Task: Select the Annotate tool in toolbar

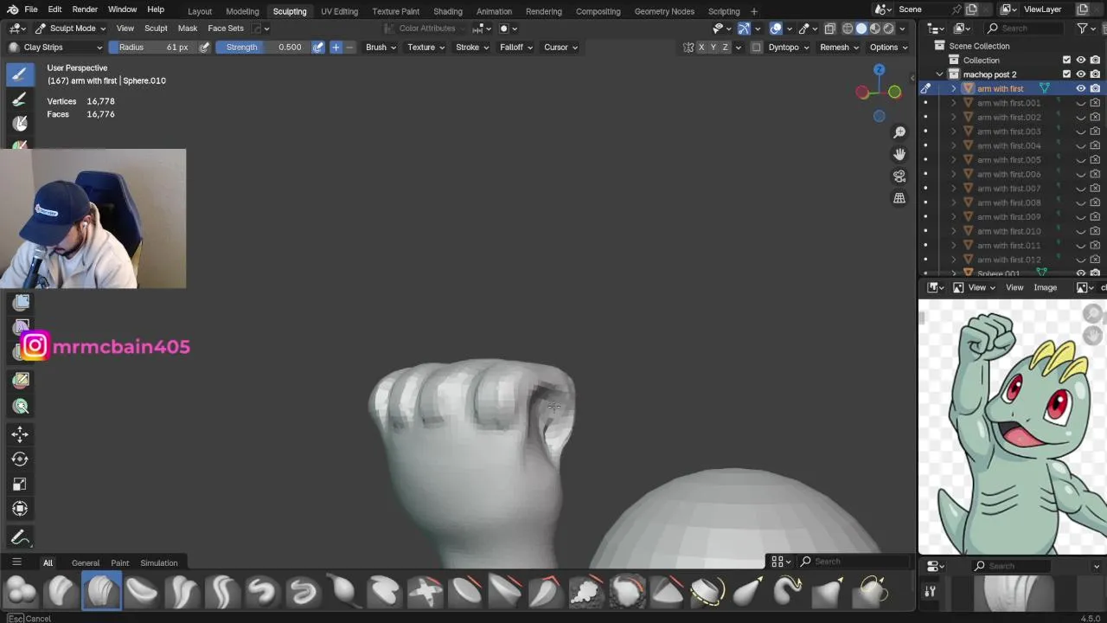Action: [x=20, y=537]
